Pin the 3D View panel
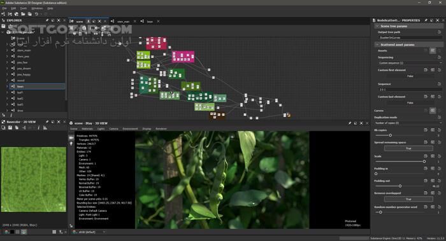Screen dimensions: 446x241 click(x=350, y=123)
